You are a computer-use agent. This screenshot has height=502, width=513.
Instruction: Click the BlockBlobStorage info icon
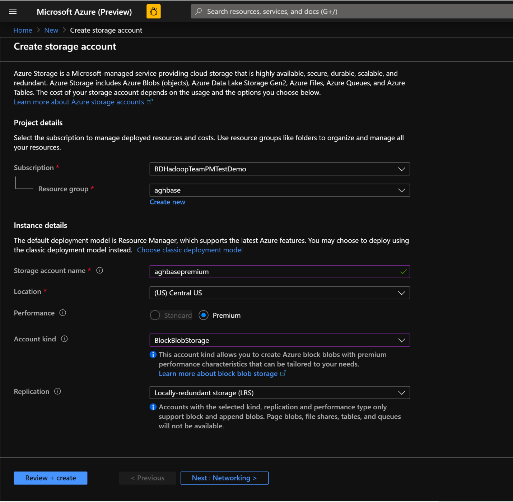point(153,355)
